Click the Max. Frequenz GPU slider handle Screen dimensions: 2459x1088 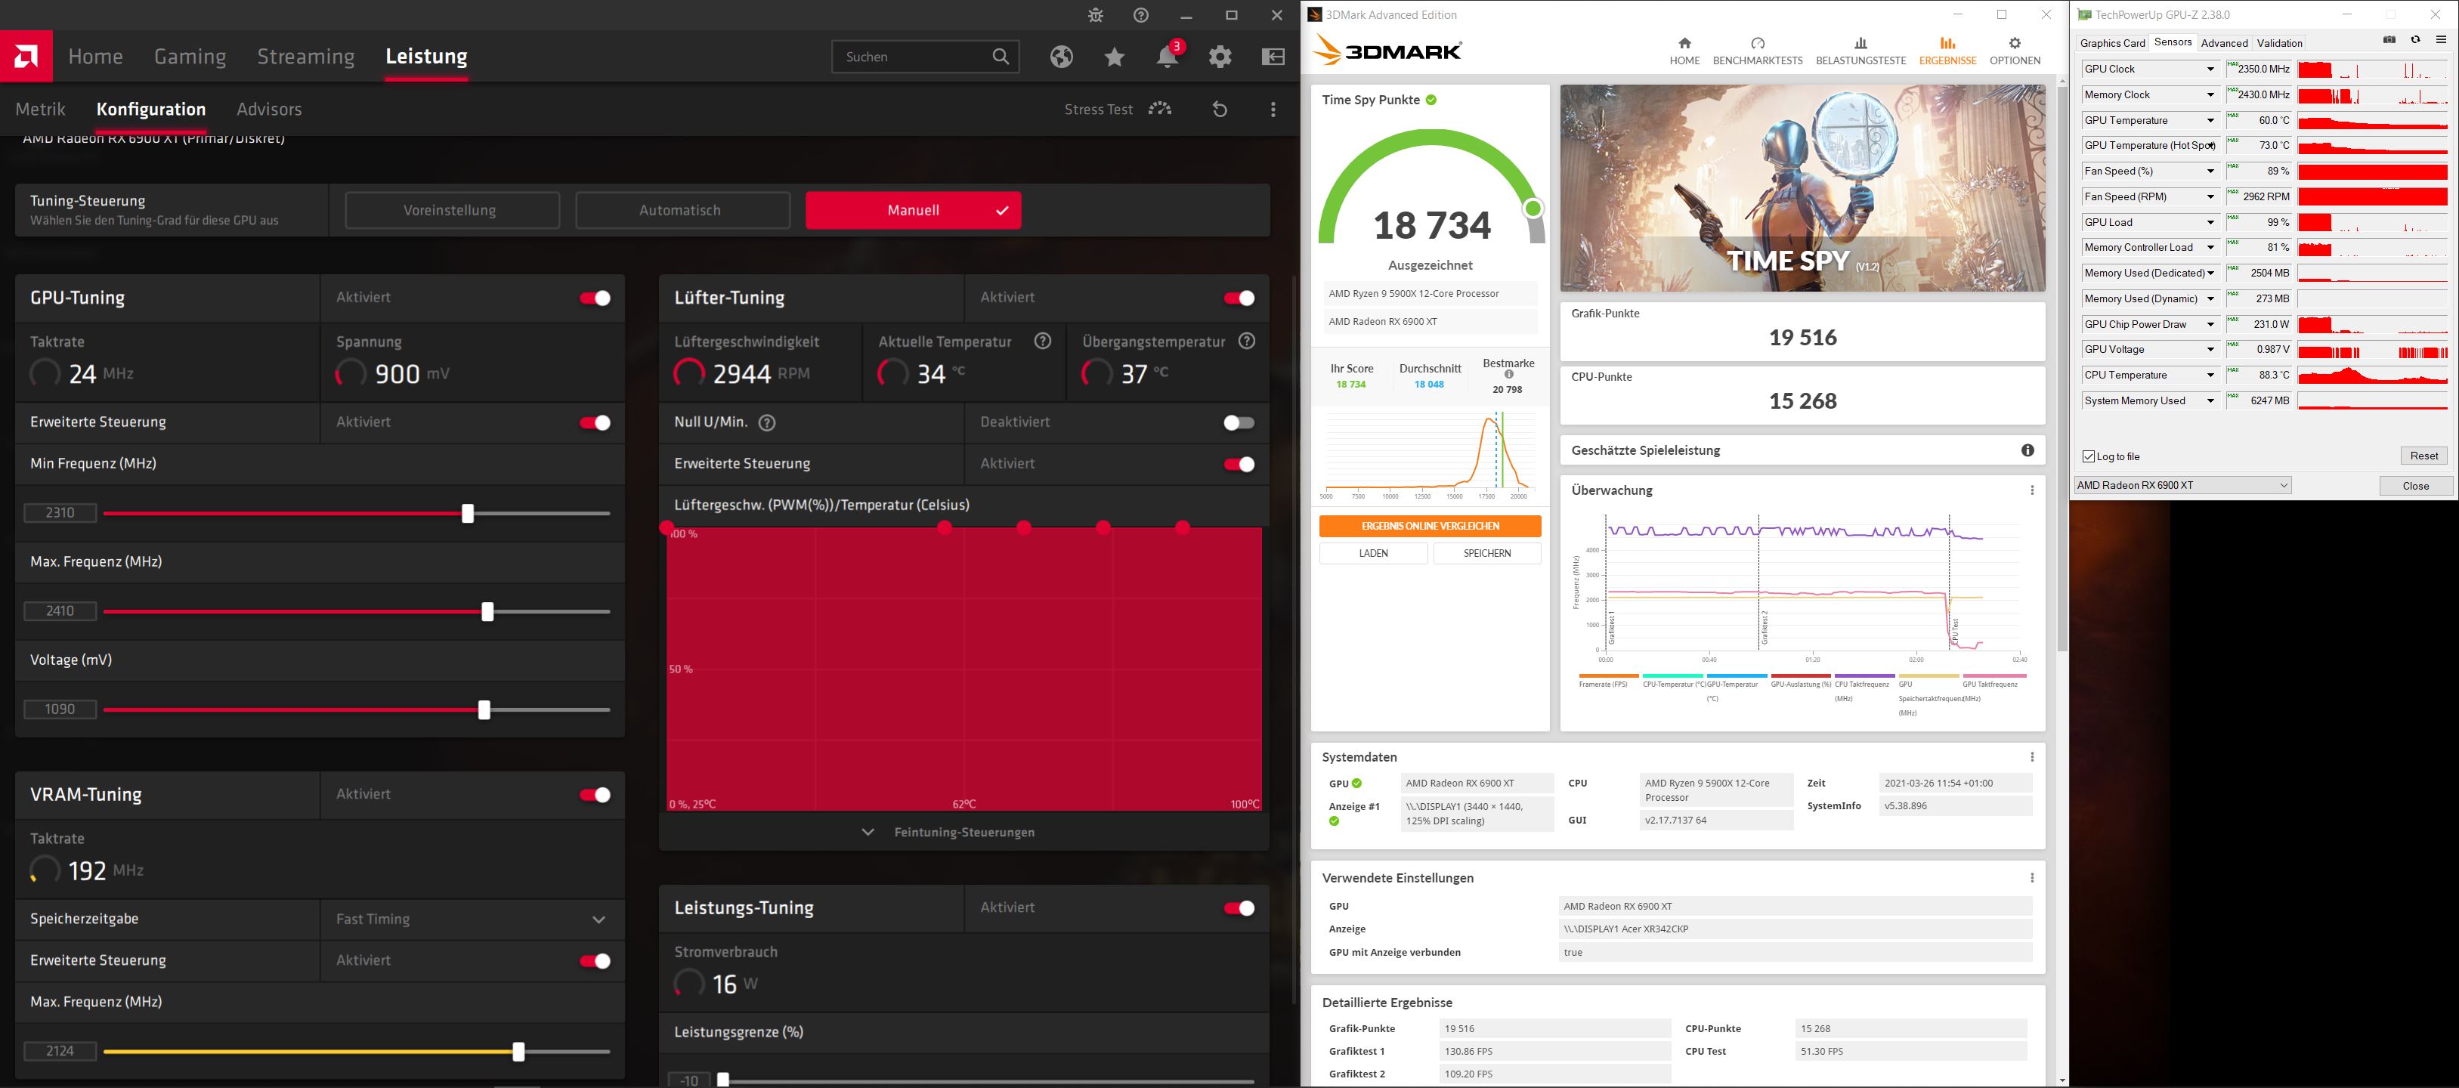pos(487,612)
